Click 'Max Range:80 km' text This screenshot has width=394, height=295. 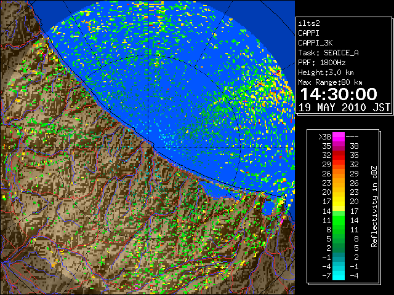tap(330, 82)
